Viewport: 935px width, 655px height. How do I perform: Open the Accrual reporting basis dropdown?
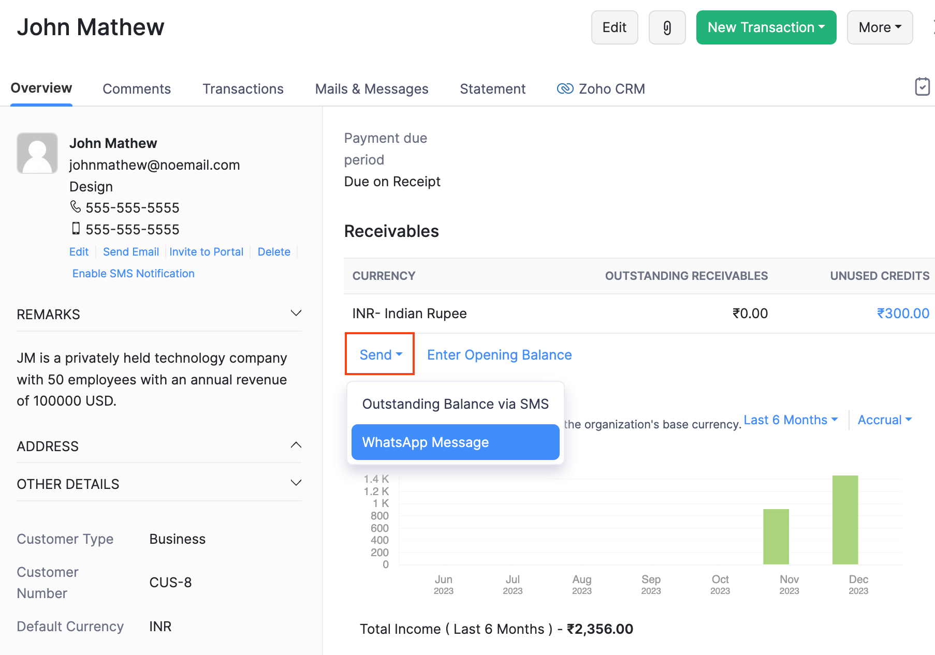click(885, 420)
